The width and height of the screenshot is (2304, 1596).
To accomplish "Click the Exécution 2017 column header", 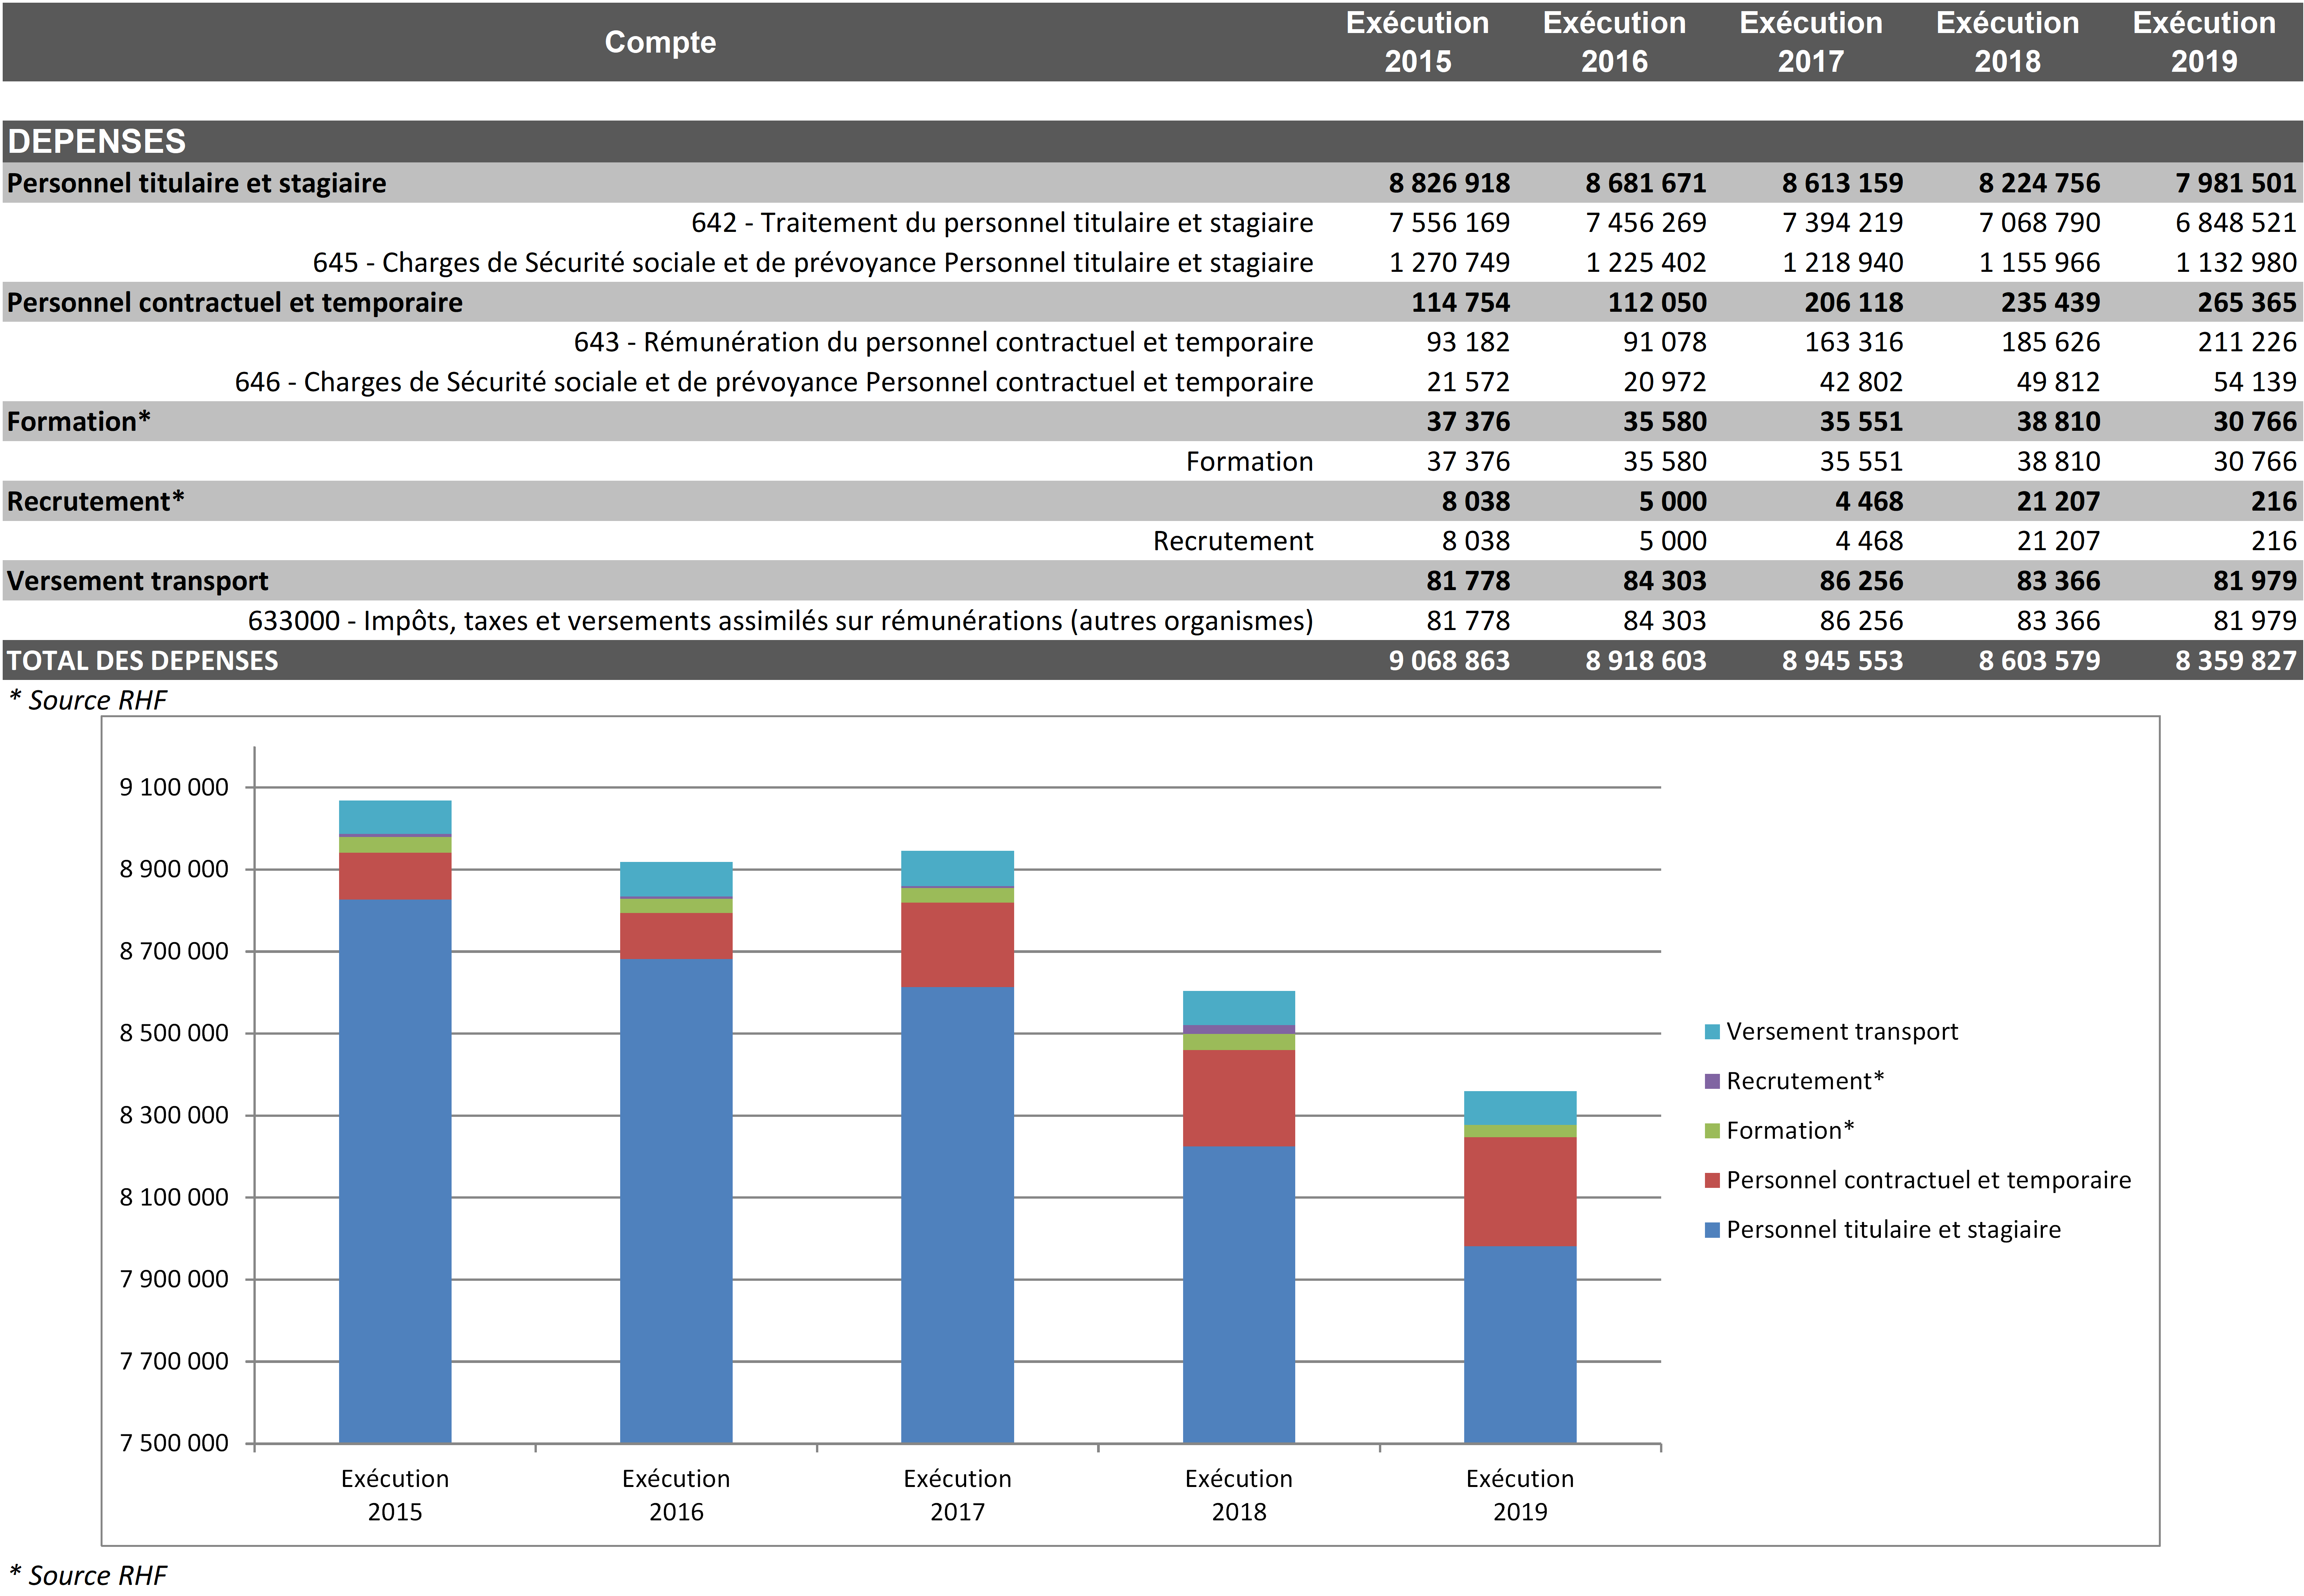I will pyautogui.click(x=1810, y=42).
